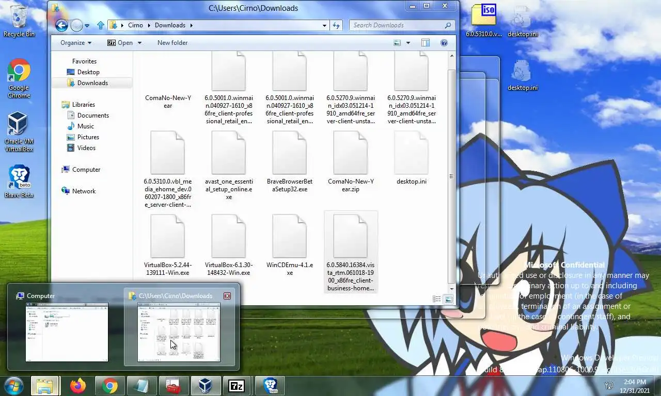Switch to large icons view in status corner
Viewport: 661px width, 396px height.
[x=448, y=299]
